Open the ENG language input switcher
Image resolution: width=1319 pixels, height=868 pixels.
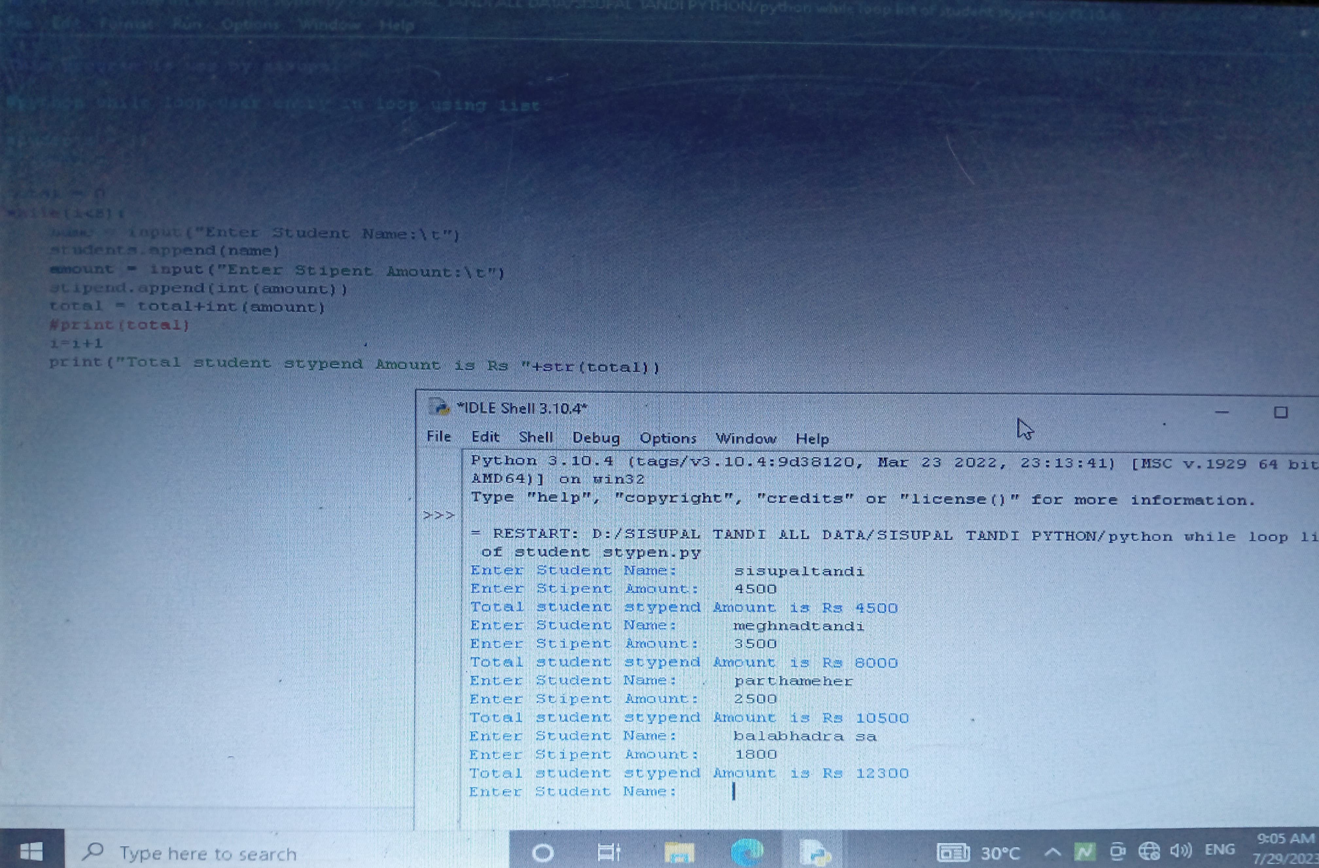point(1219,850)
